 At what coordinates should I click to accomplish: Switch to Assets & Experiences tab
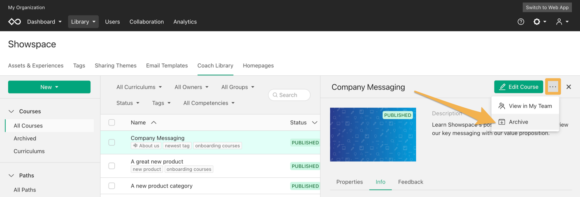pos(36,66)
